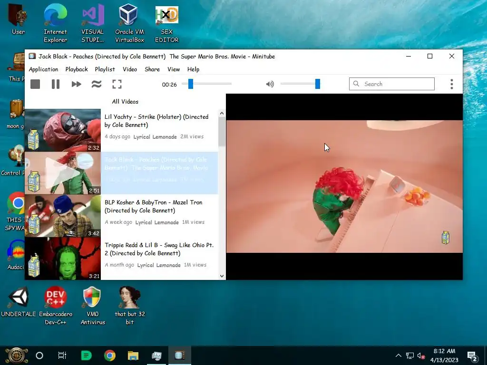
Task: Click the title 'Trippie Redd & Lil B - Swag Like Ohio Pt. 2'
Action: coord(159,249)
